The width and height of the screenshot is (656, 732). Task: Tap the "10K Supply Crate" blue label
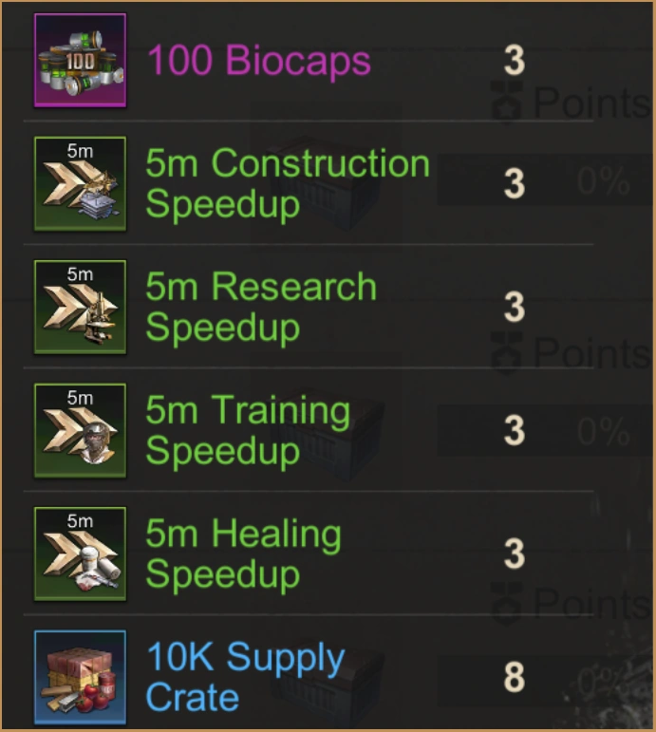click(x=246, y=676)
